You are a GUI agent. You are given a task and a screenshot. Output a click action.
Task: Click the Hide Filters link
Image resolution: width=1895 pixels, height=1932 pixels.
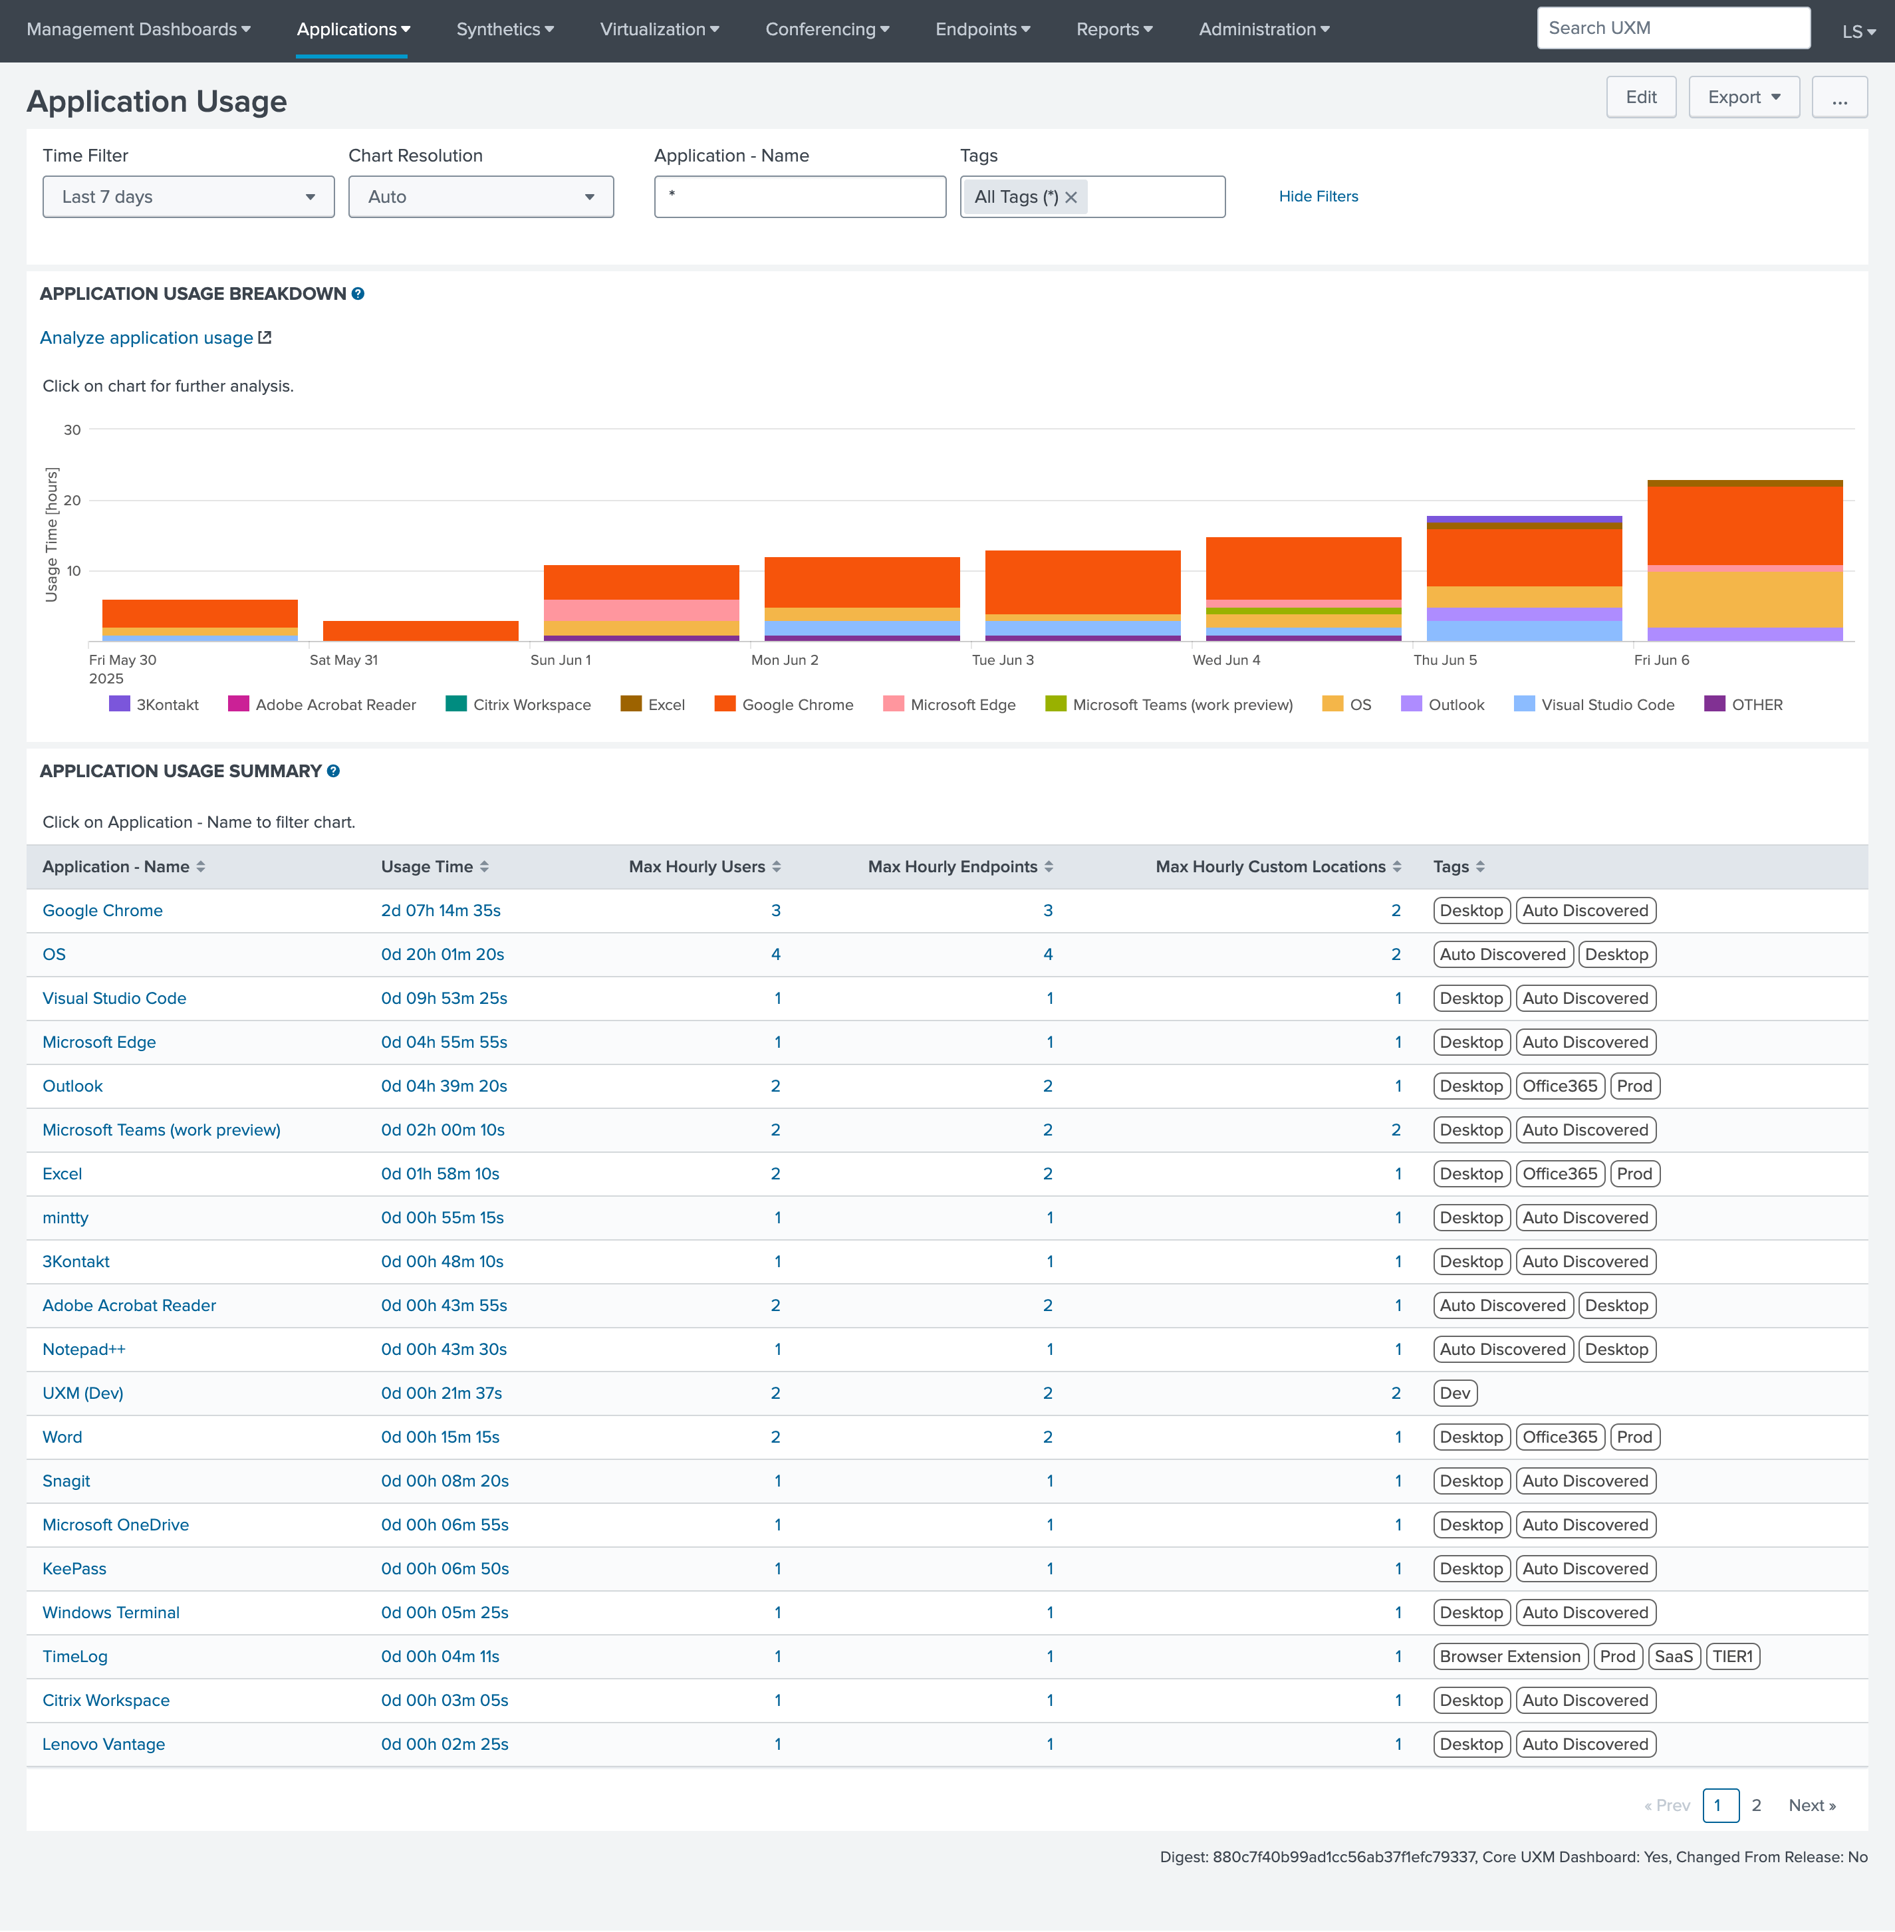pos(1318,197)
